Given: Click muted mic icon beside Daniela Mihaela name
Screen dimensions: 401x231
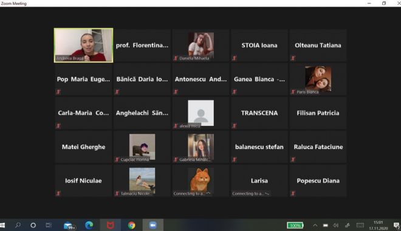Looking at the screenshot, I should (176, 58).
